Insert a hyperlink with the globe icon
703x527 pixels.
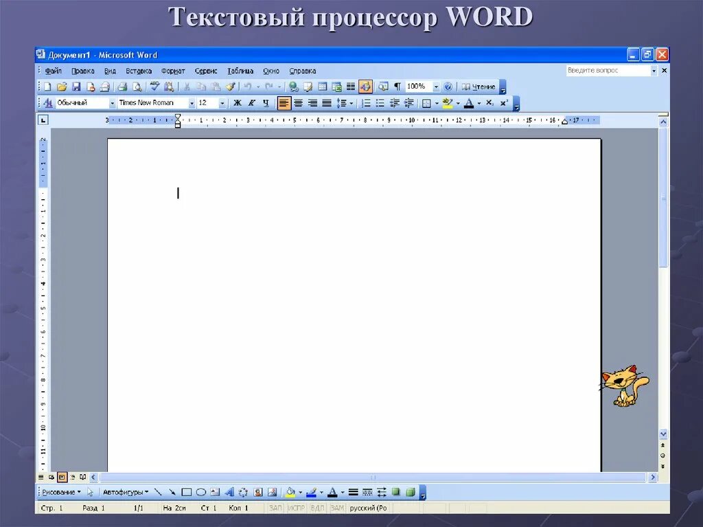point(294,87)
